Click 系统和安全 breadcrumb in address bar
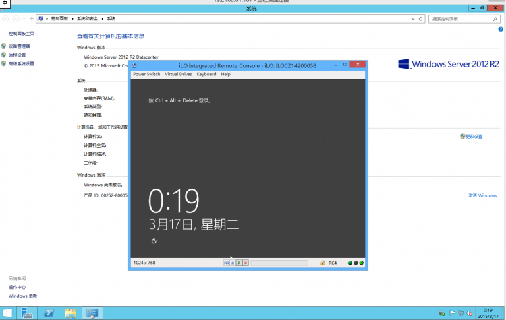 point(87,18)
